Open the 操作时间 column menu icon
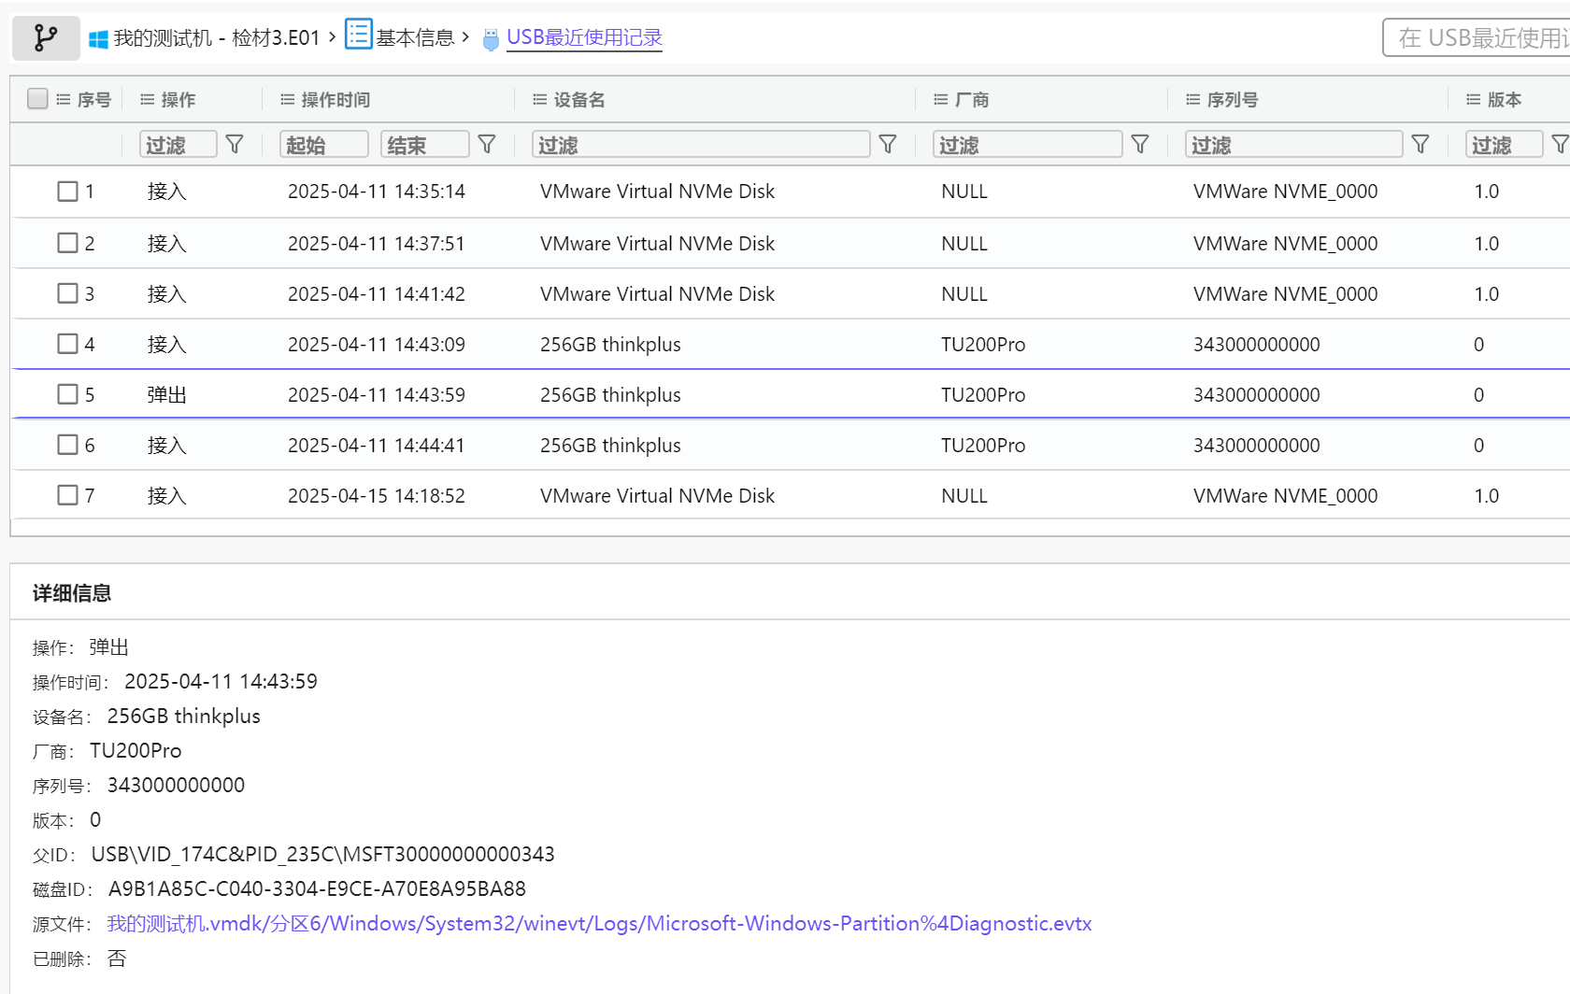Image resolution: width=1570 pixels, height=994 pixels. pos(288,99)
